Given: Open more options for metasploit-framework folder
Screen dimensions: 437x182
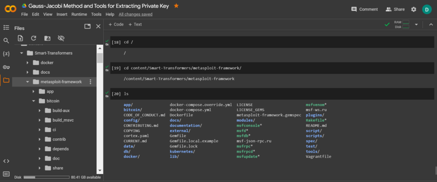Looking at the screenshot, I should click(x=90, y=82).
